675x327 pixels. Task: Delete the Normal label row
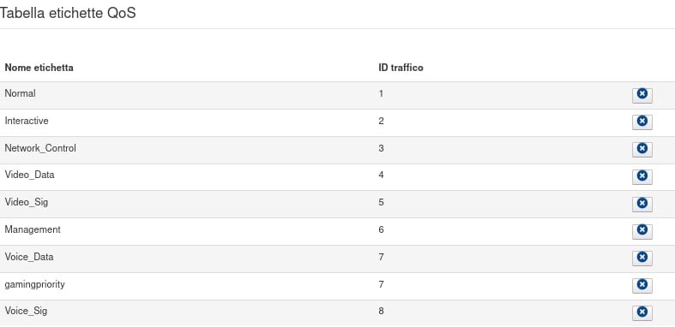click(x=642, y=95)
